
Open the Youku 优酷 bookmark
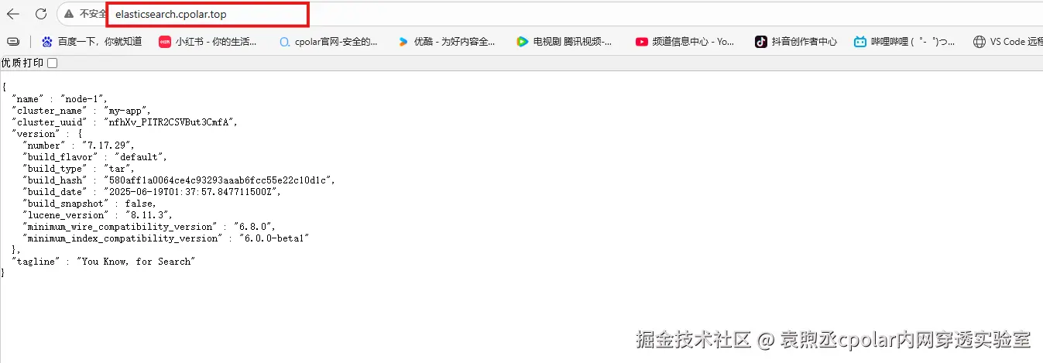446,42
